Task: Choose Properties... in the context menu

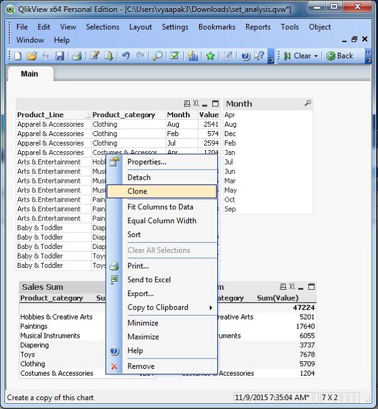Action: [147, 162]
